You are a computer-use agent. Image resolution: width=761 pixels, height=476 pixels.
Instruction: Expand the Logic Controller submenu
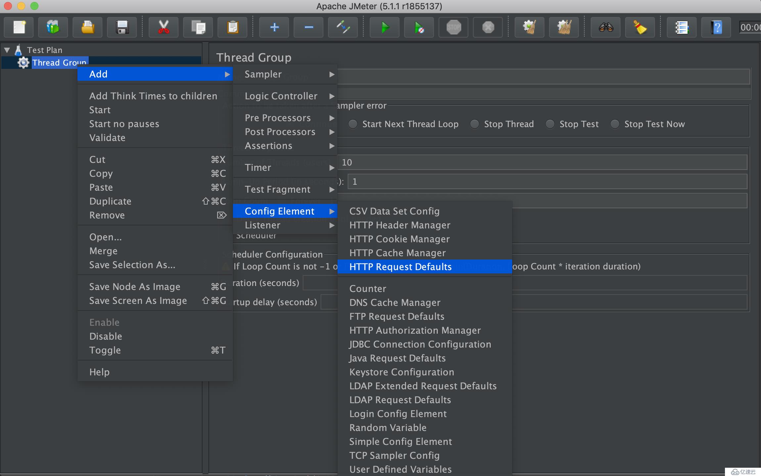pos(285,96)
